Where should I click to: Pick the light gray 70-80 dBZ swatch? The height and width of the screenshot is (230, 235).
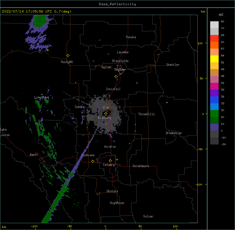[214, 25]
